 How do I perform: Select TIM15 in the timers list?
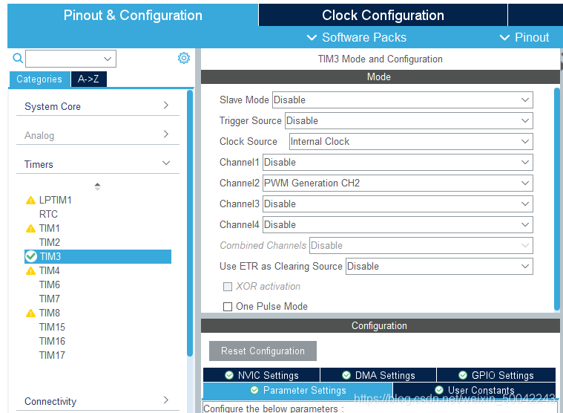click(x=52, y=327)
